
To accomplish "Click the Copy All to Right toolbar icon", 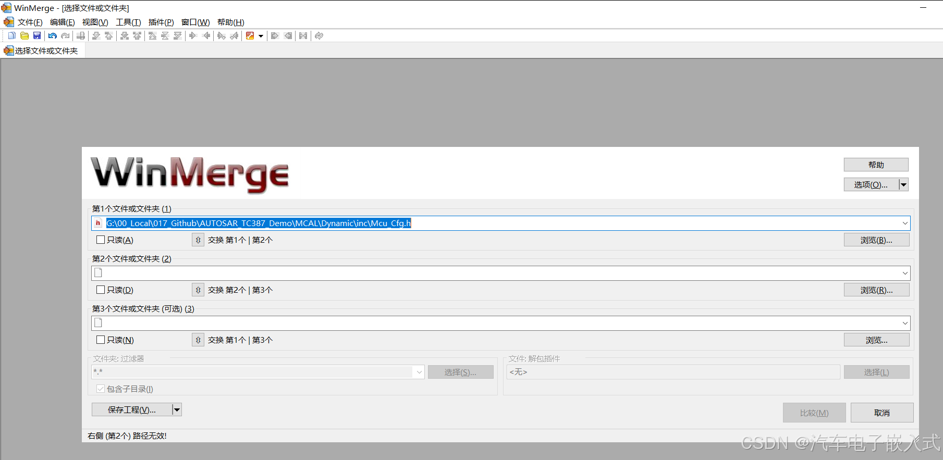I will (x=275, y=35).
